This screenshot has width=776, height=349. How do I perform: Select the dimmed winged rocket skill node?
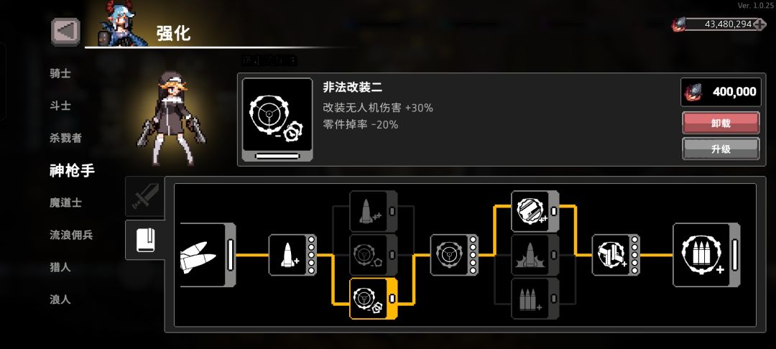coord(535,255)
